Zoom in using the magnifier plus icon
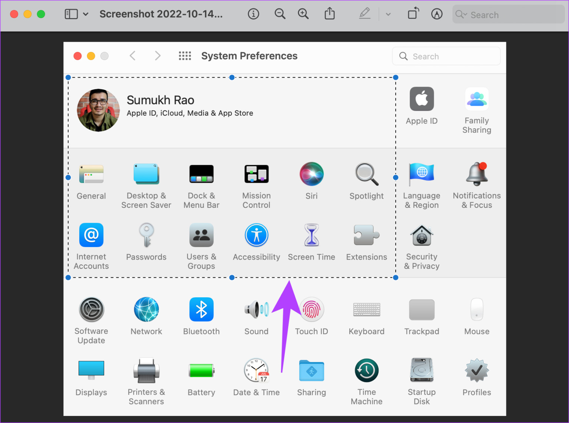 pyautogui.click(x=303, y=14)
